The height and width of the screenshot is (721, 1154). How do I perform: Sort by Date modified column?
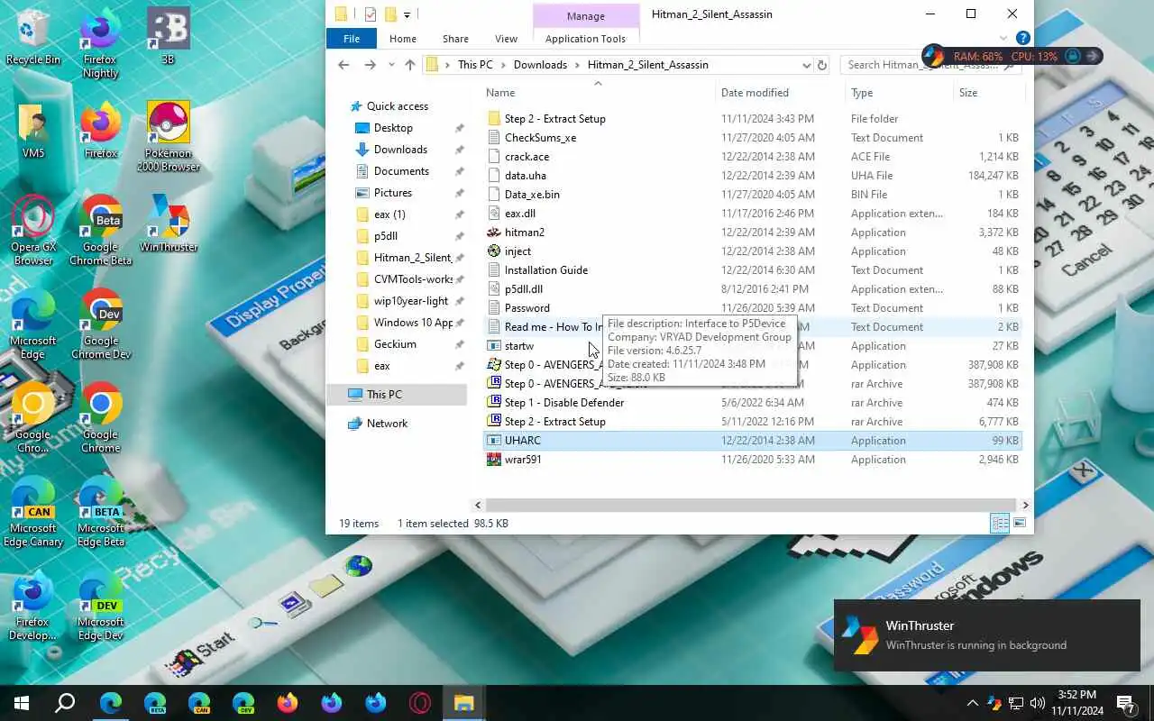[x=780, y=93]
